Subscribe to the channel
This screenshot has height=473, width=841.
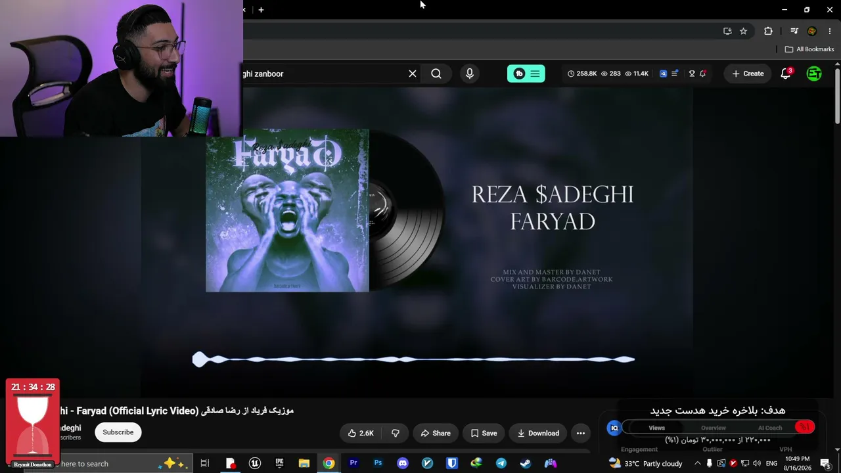point(118,432)
